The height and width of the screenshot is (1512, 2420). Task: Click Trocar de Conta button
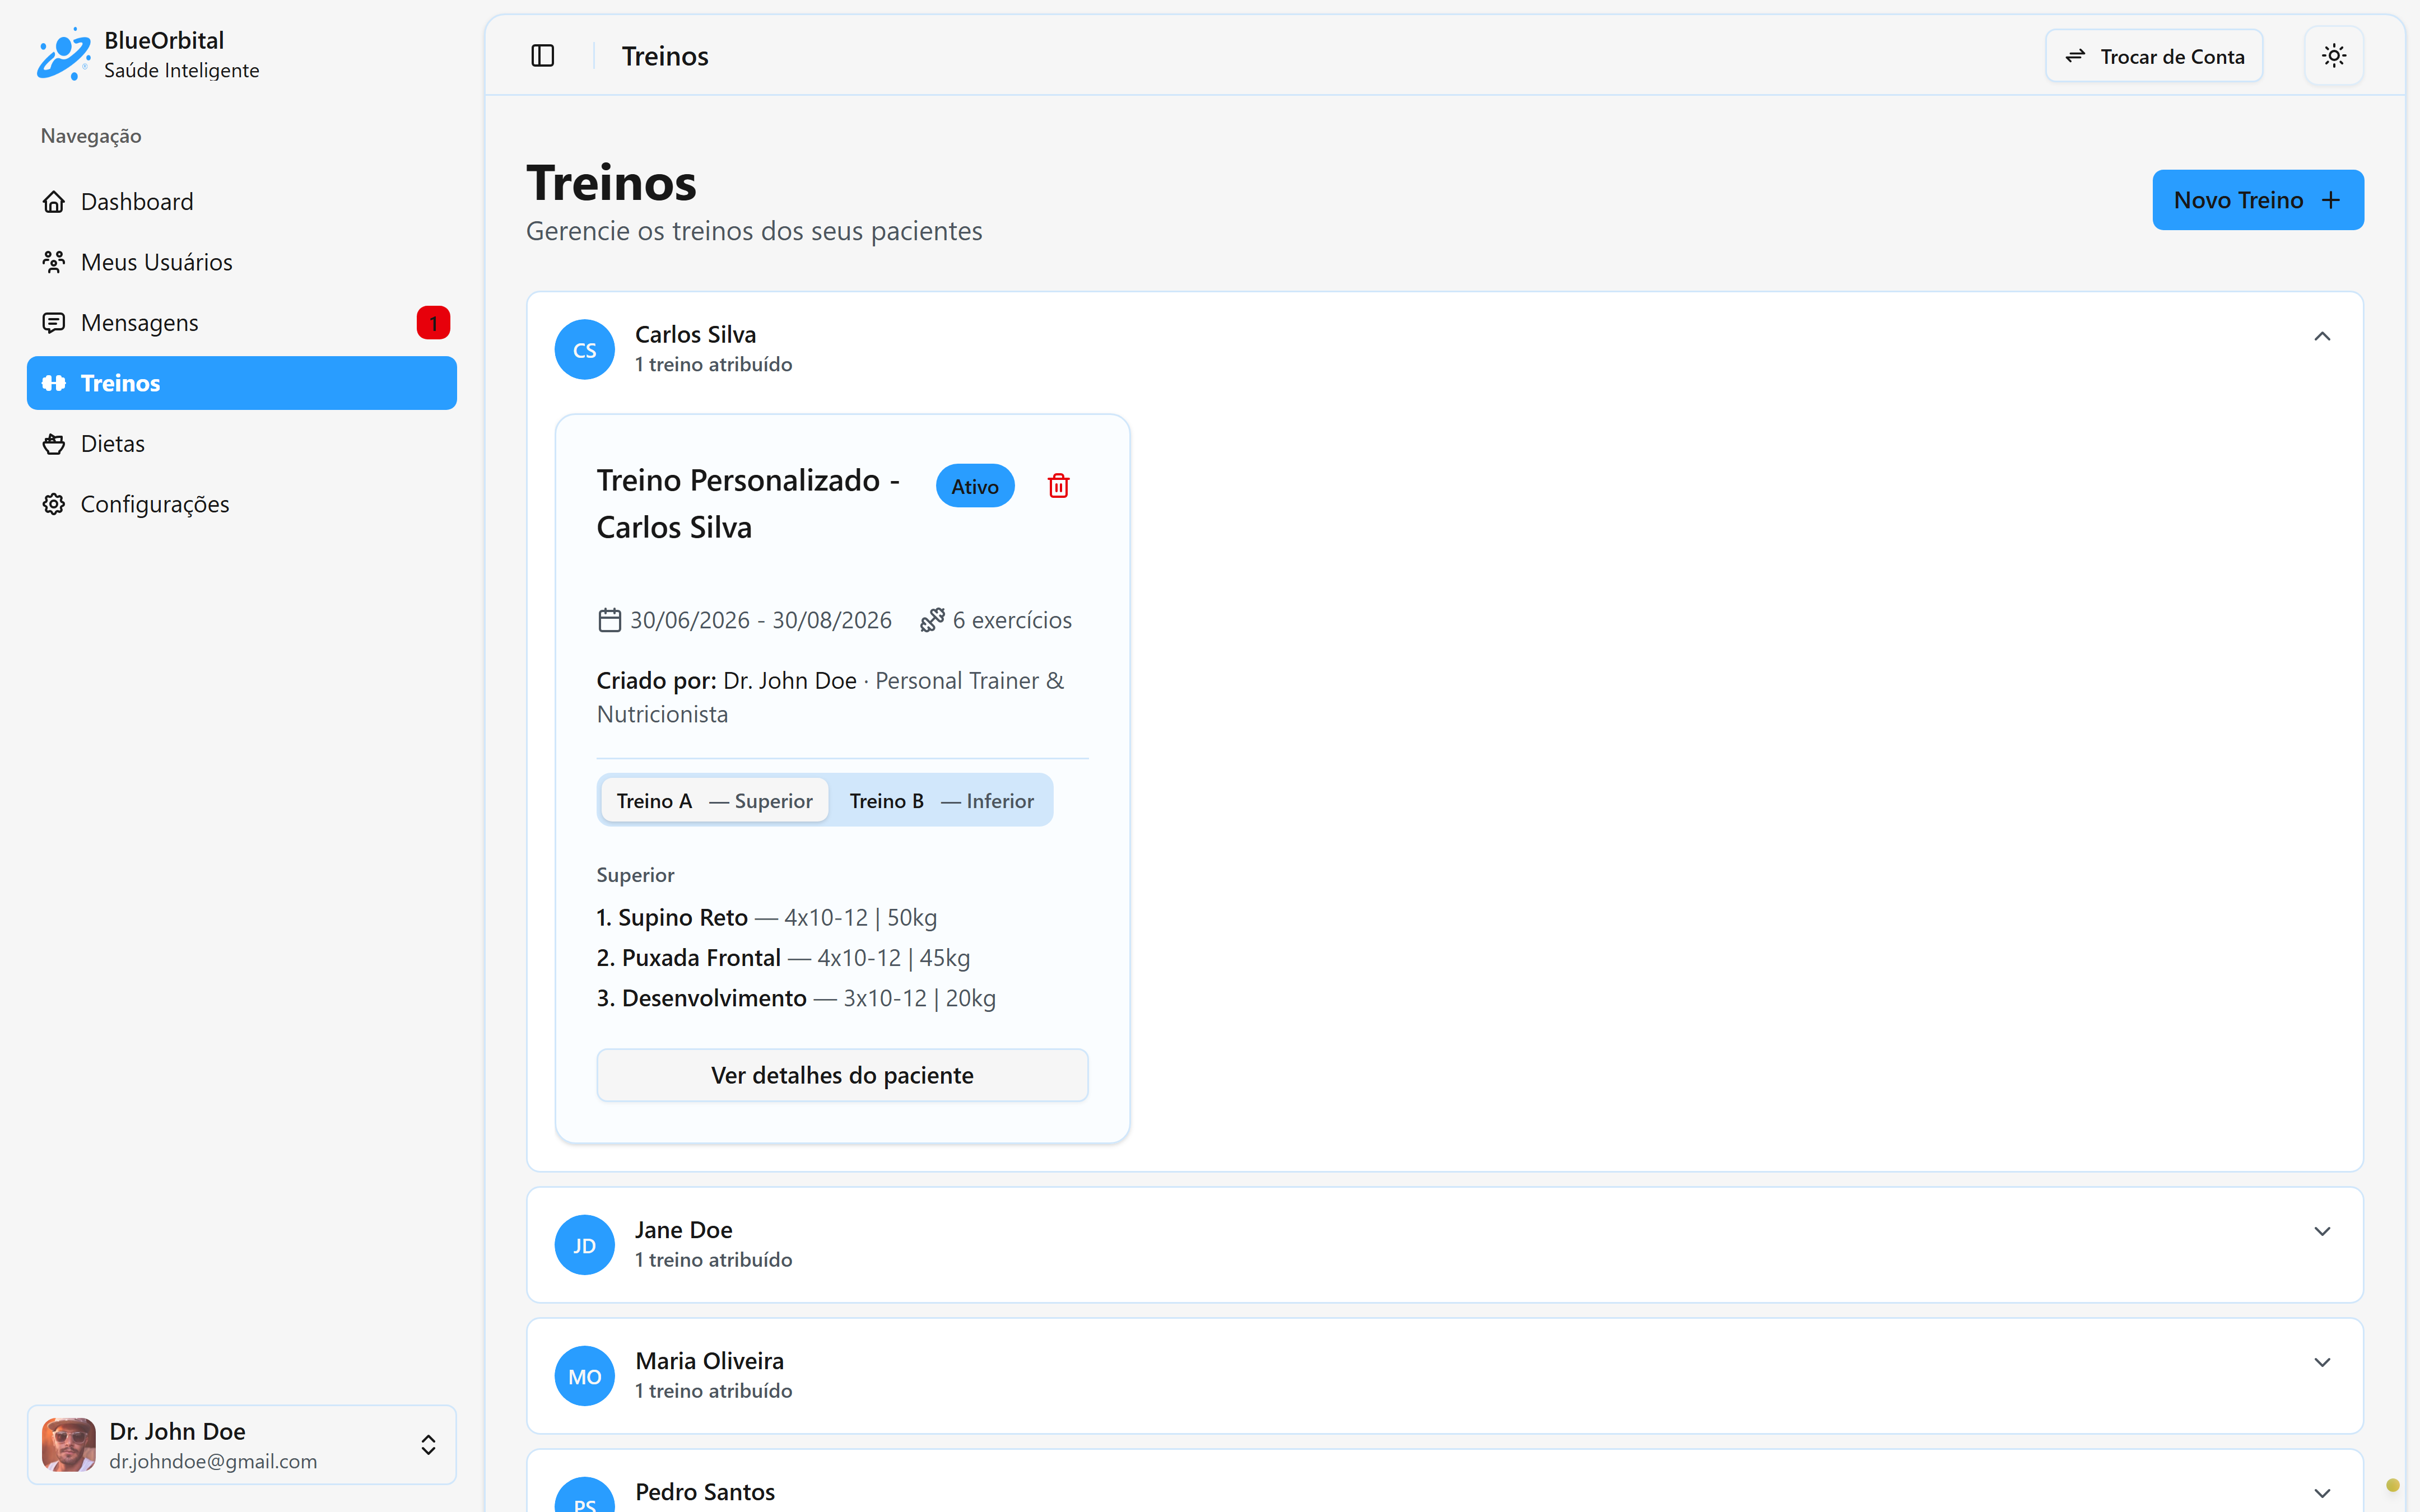2154,56
